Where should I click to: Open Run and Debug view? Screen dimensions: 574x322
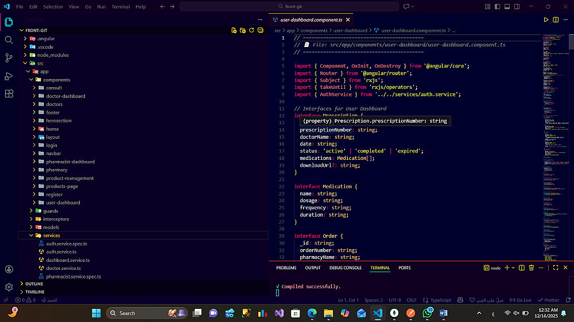(9, 76)
